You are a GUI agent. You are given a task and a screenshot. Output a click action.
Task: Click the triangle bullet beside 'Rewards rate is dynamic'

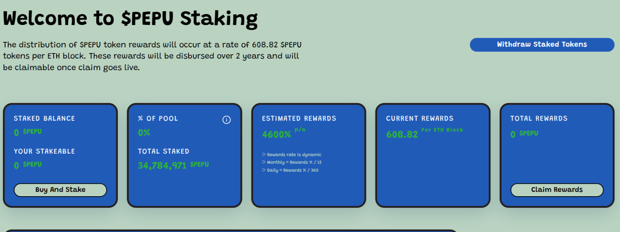coord(264,154)
